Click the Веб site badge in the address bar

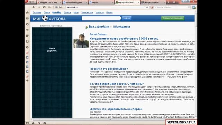(x=59, y=7)
